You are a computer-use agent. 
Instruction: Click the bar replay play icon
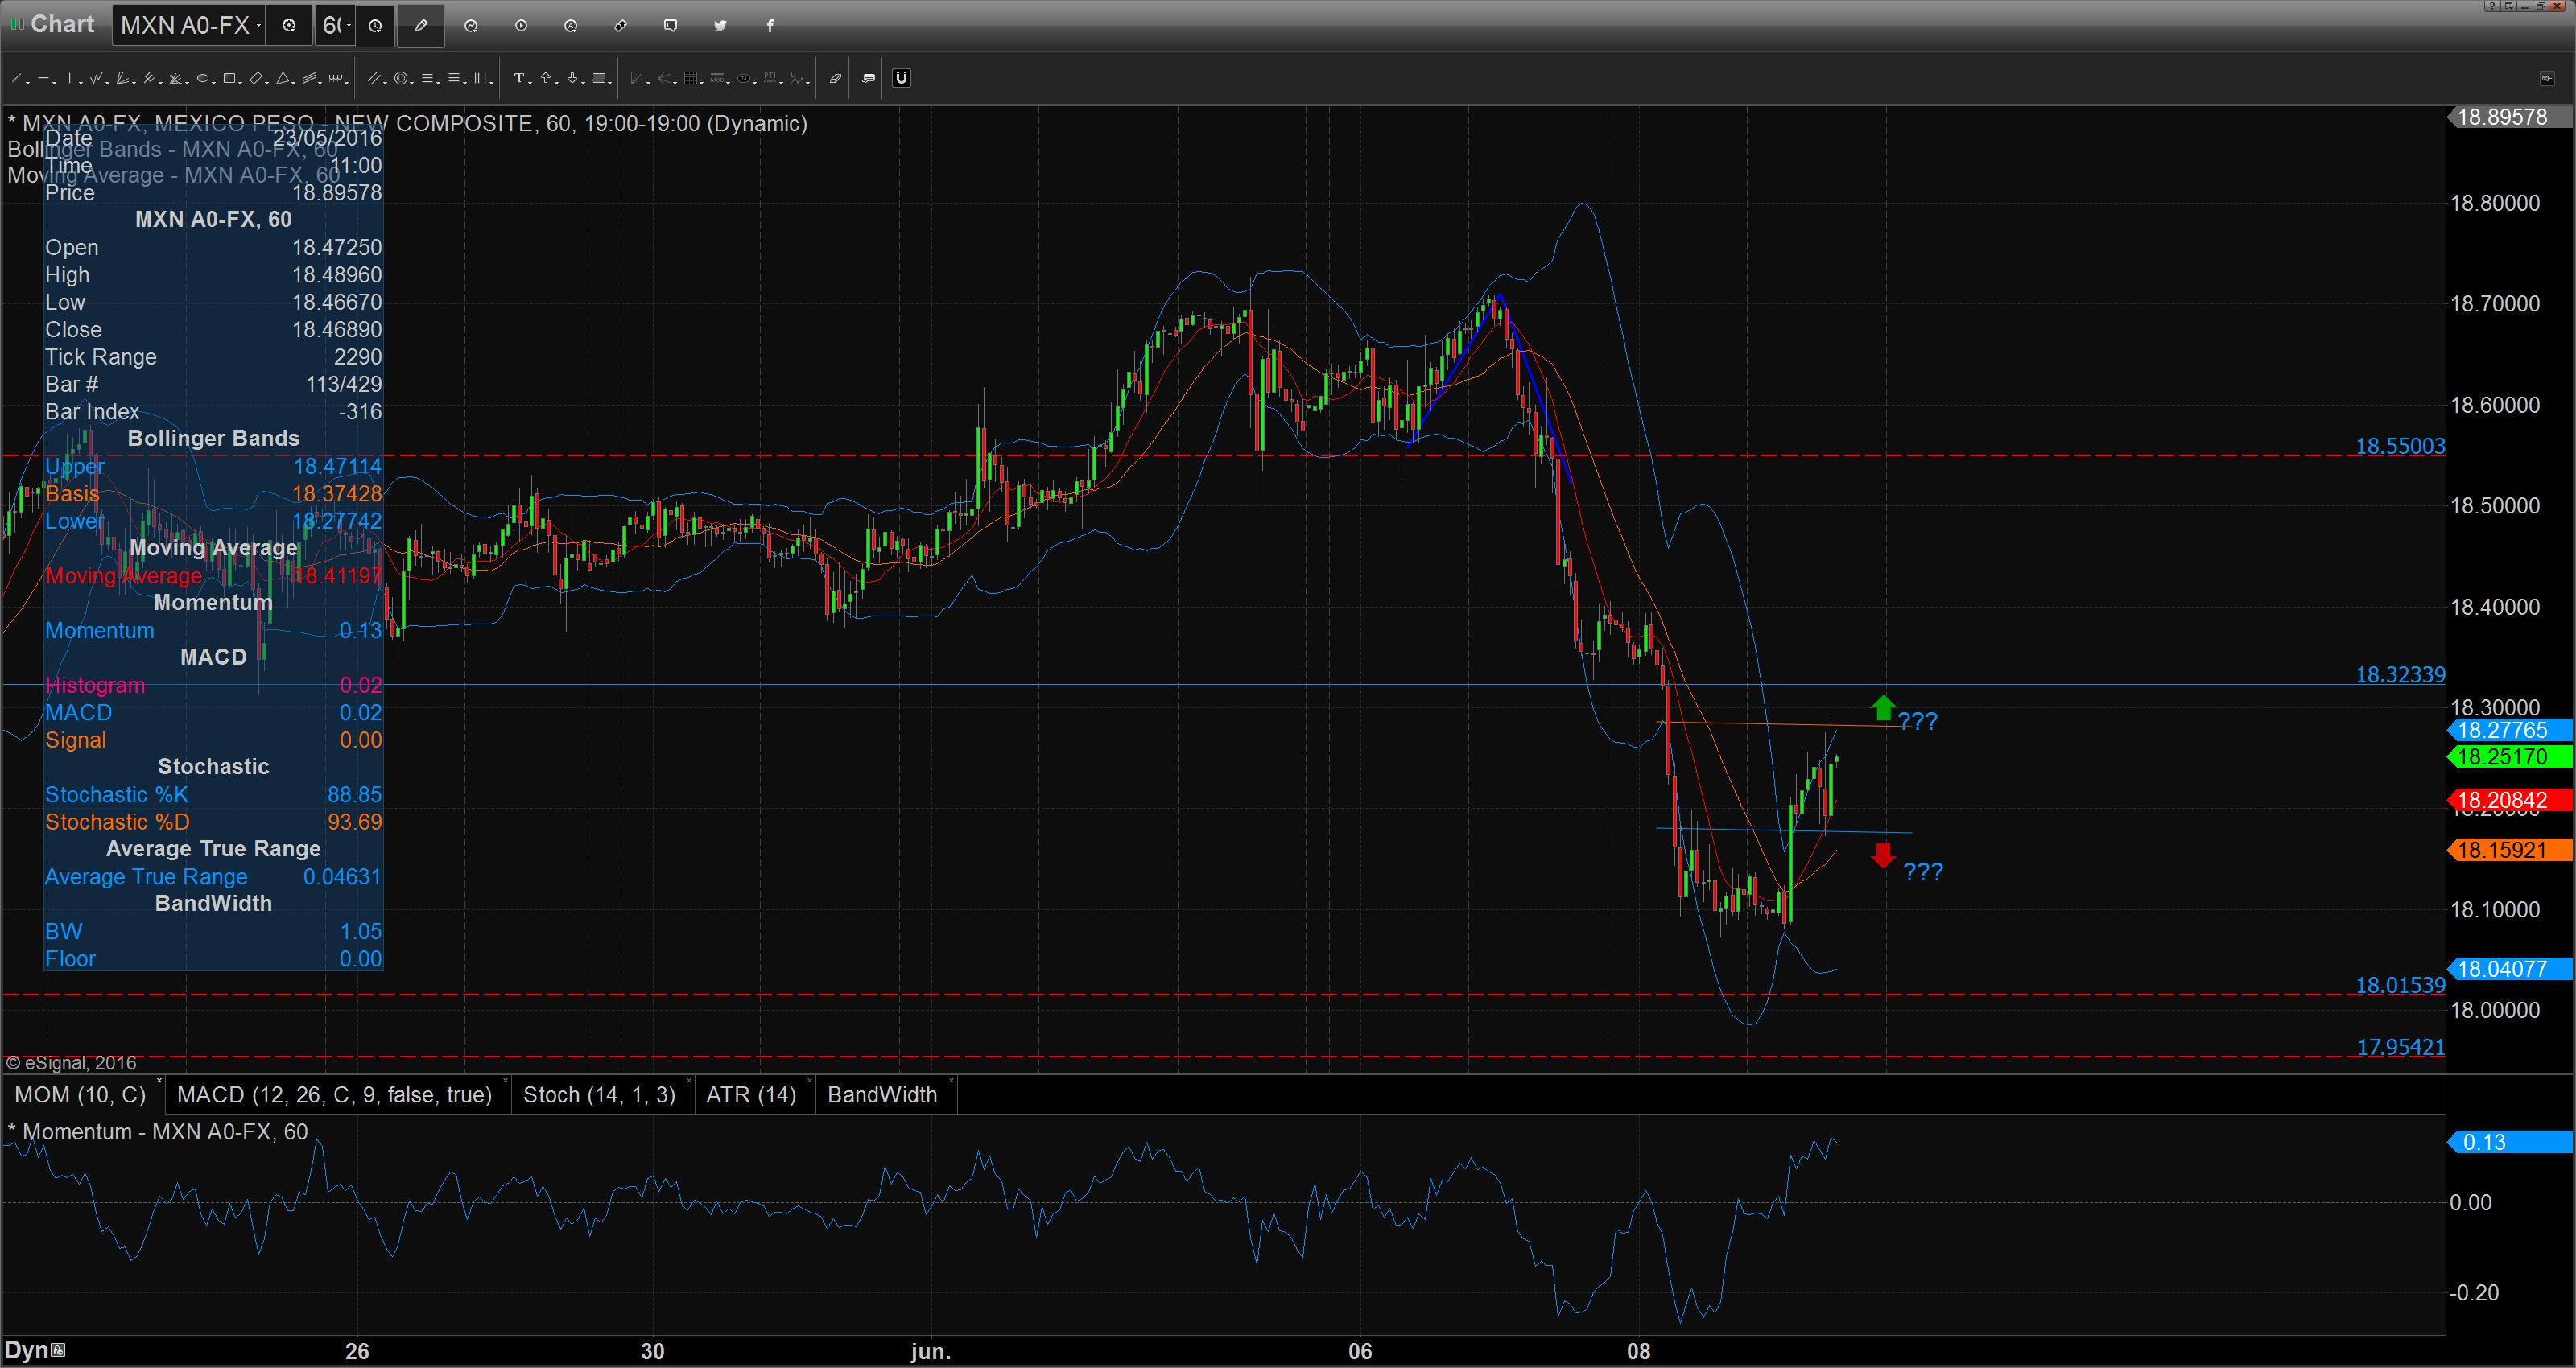521,25
